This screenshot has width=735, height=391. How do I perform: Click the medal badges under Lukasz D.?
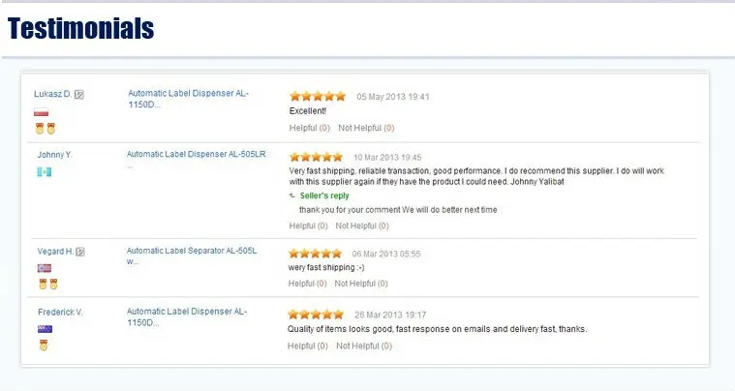[x=46, y=129]
